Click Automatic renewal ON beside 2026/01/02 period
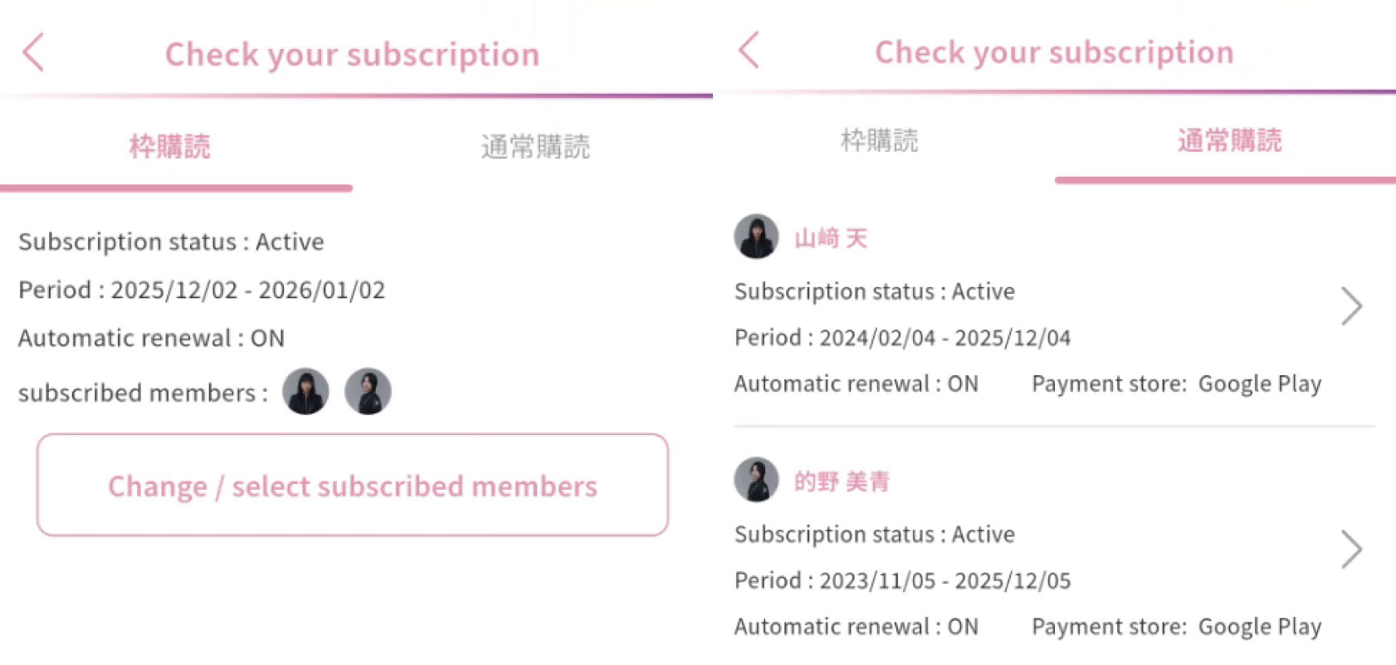Screen dimensions: 1396x665 [151, 338]
